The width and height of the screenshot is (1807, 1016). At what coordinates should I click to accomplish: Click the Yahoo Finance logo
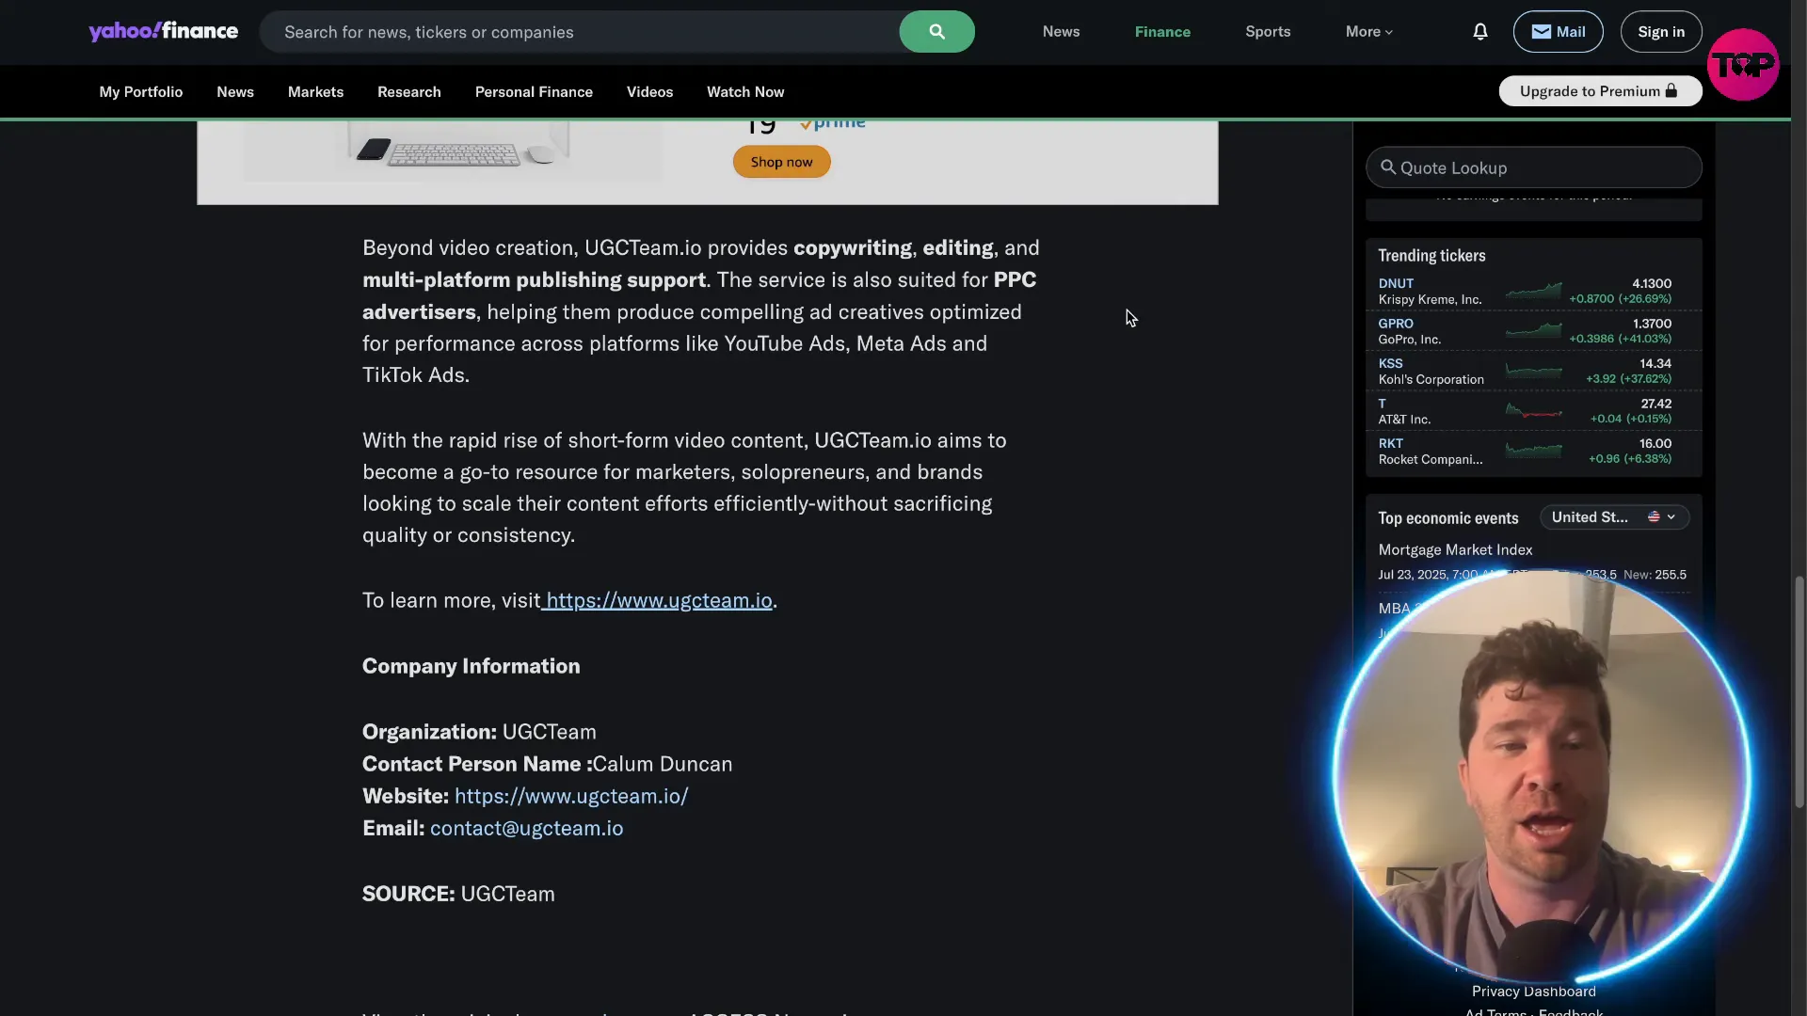(x=164, y=31)
